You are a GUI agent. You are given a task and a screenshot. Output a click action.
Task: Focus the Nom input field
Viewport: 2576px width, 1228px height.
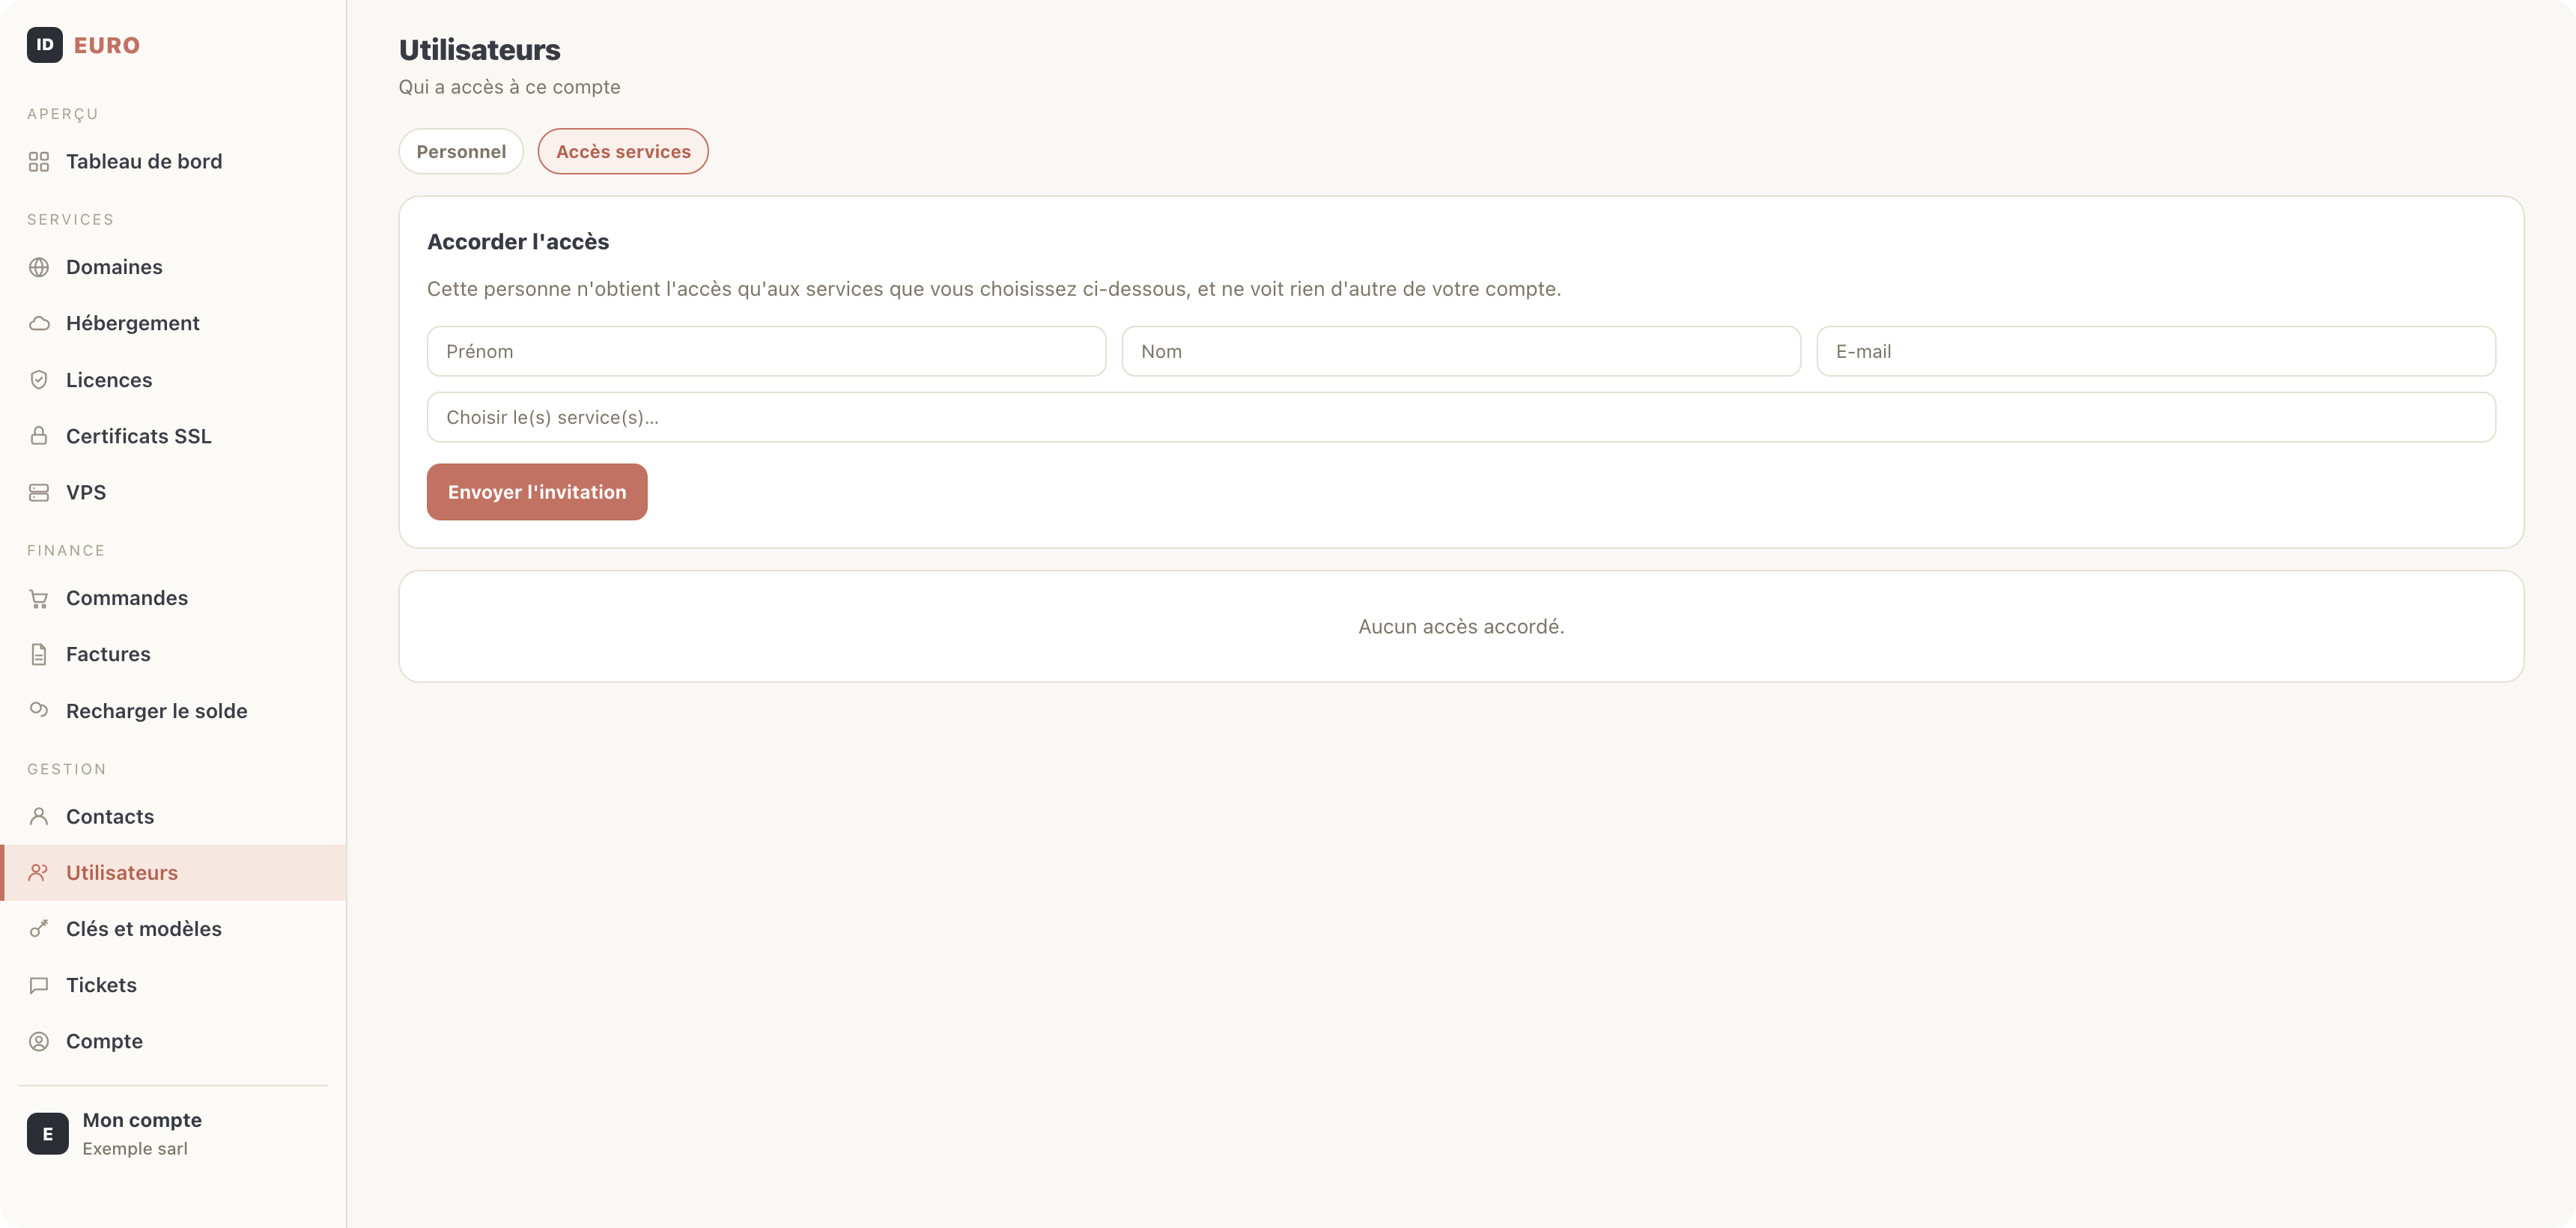pos(1461,351)
